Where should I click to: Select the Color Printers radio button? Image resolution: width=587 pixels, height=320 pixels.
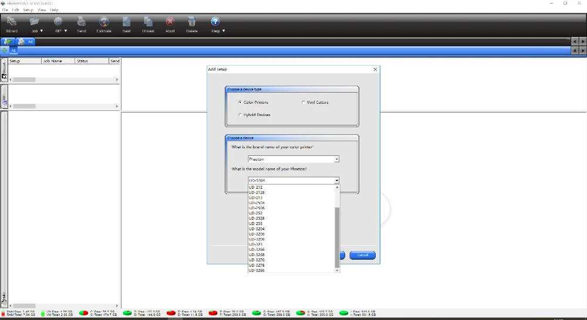pyautogui.click(x=240, y=102)
